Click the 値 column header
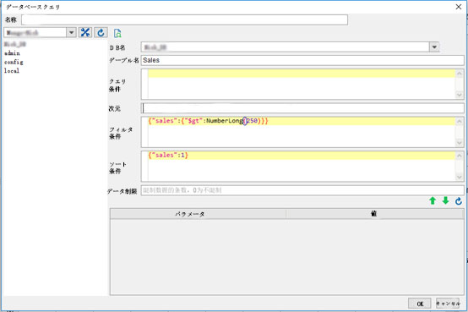This screenshot has height=312, width=468. pos(374,214)
